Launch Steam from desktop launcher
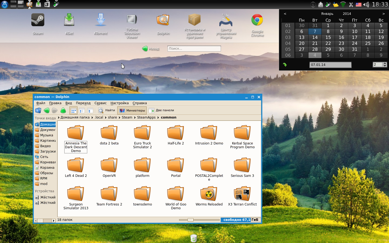 [x=38, y=24]
